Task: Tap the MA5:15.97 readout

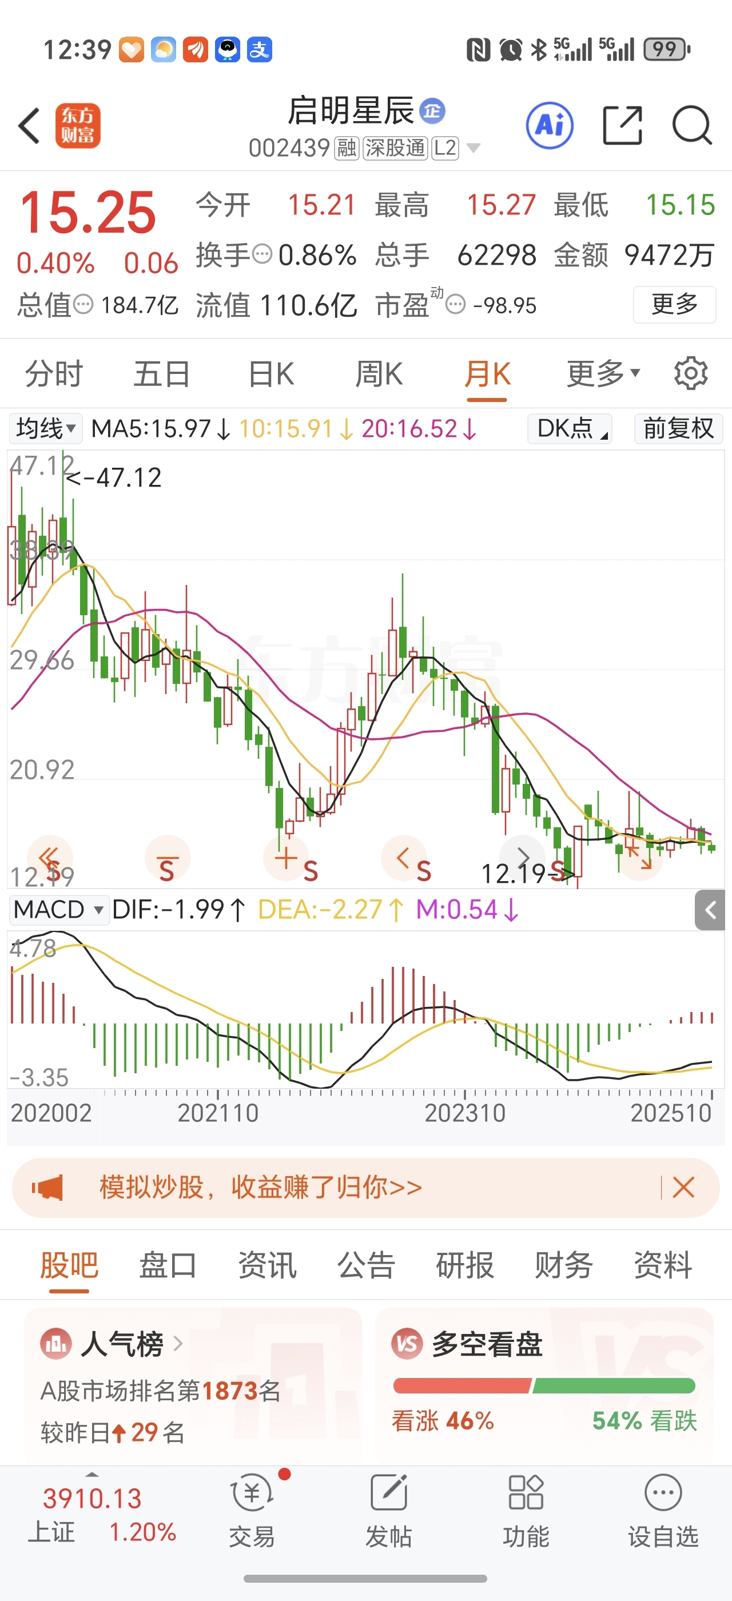Action: [x=161, y=428]
